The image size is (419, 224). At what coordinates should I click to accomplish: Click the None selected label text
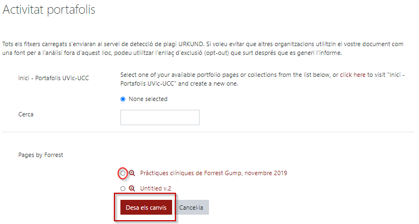148,99
